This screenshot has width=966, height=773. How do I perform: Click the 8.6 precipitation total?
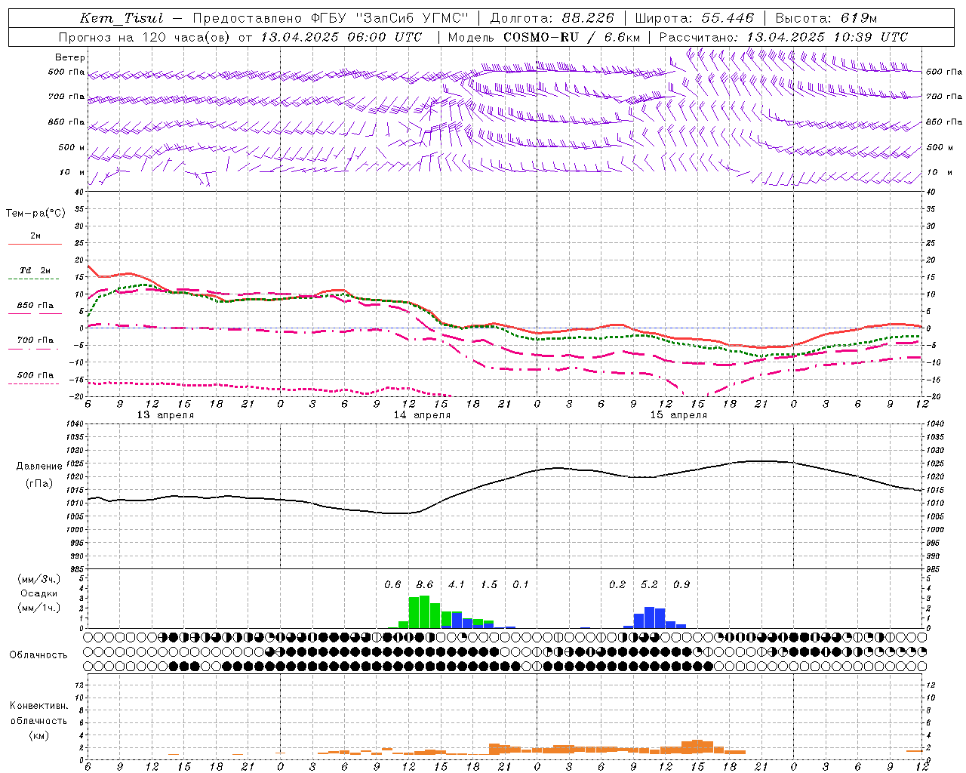[x=425, y=584]
